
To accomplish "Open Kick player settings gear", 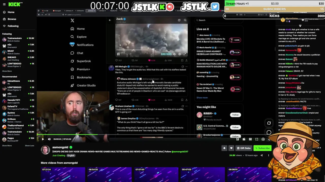I will point(263,139).
